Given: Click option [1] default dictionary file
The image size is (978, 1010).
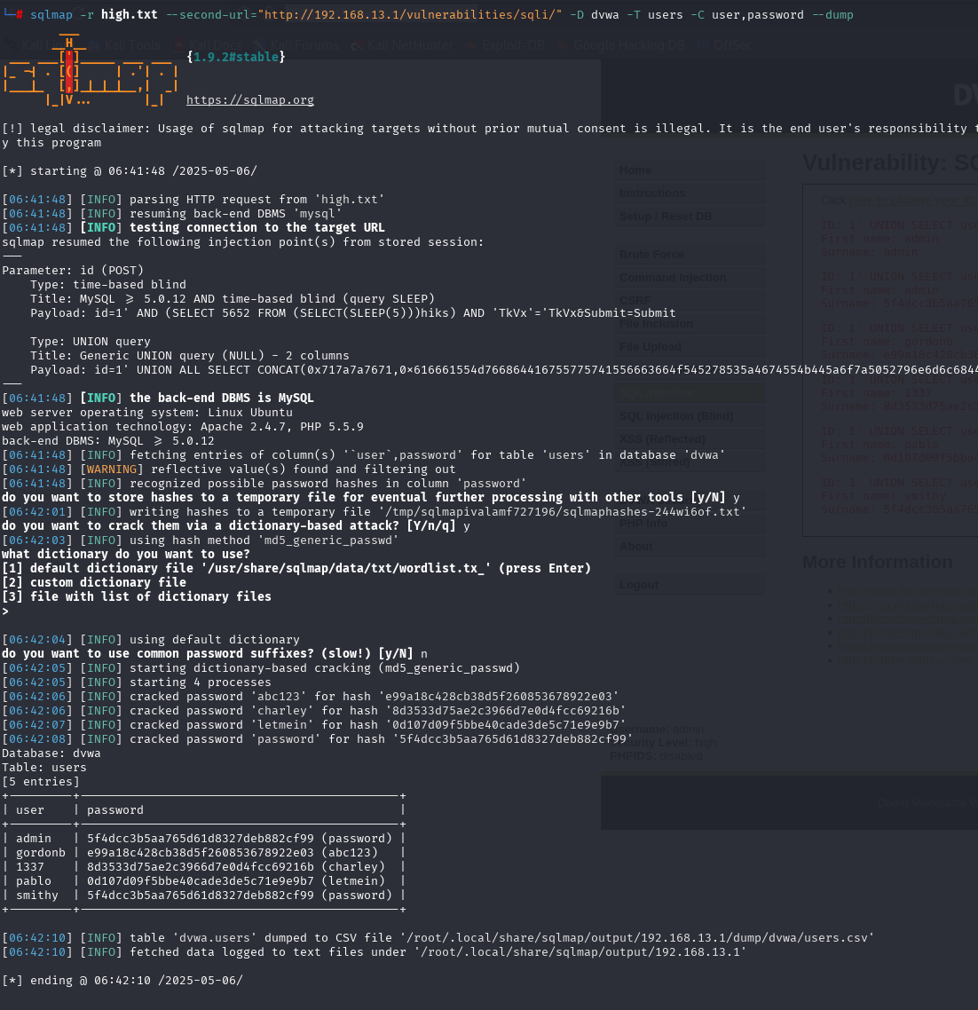Looking at the screenshot, I should [x=296, y=568].
